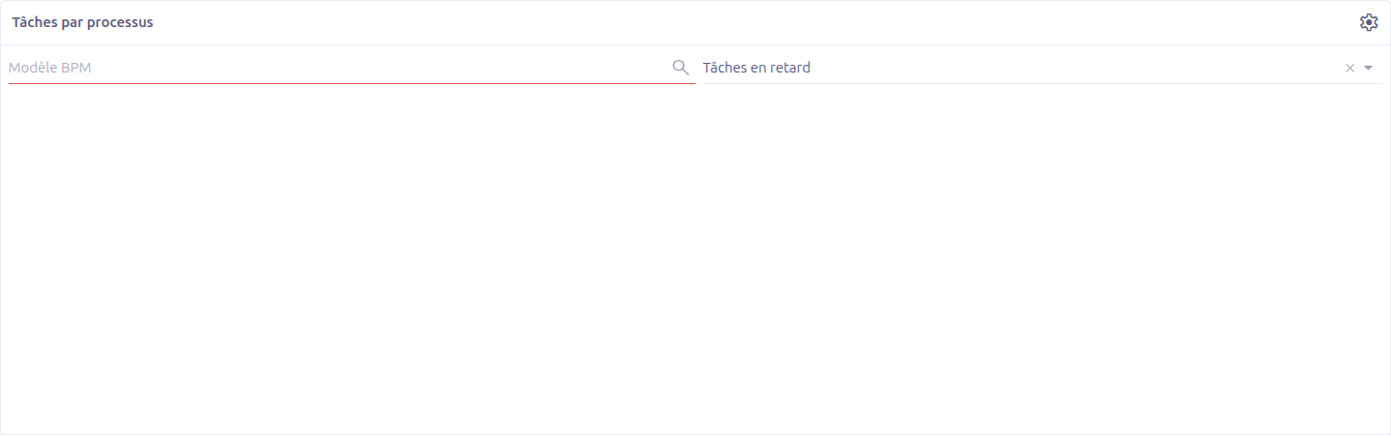Select the Tâches par processus panel title
Screen dimensions: 1391x436
click(82, 22)
